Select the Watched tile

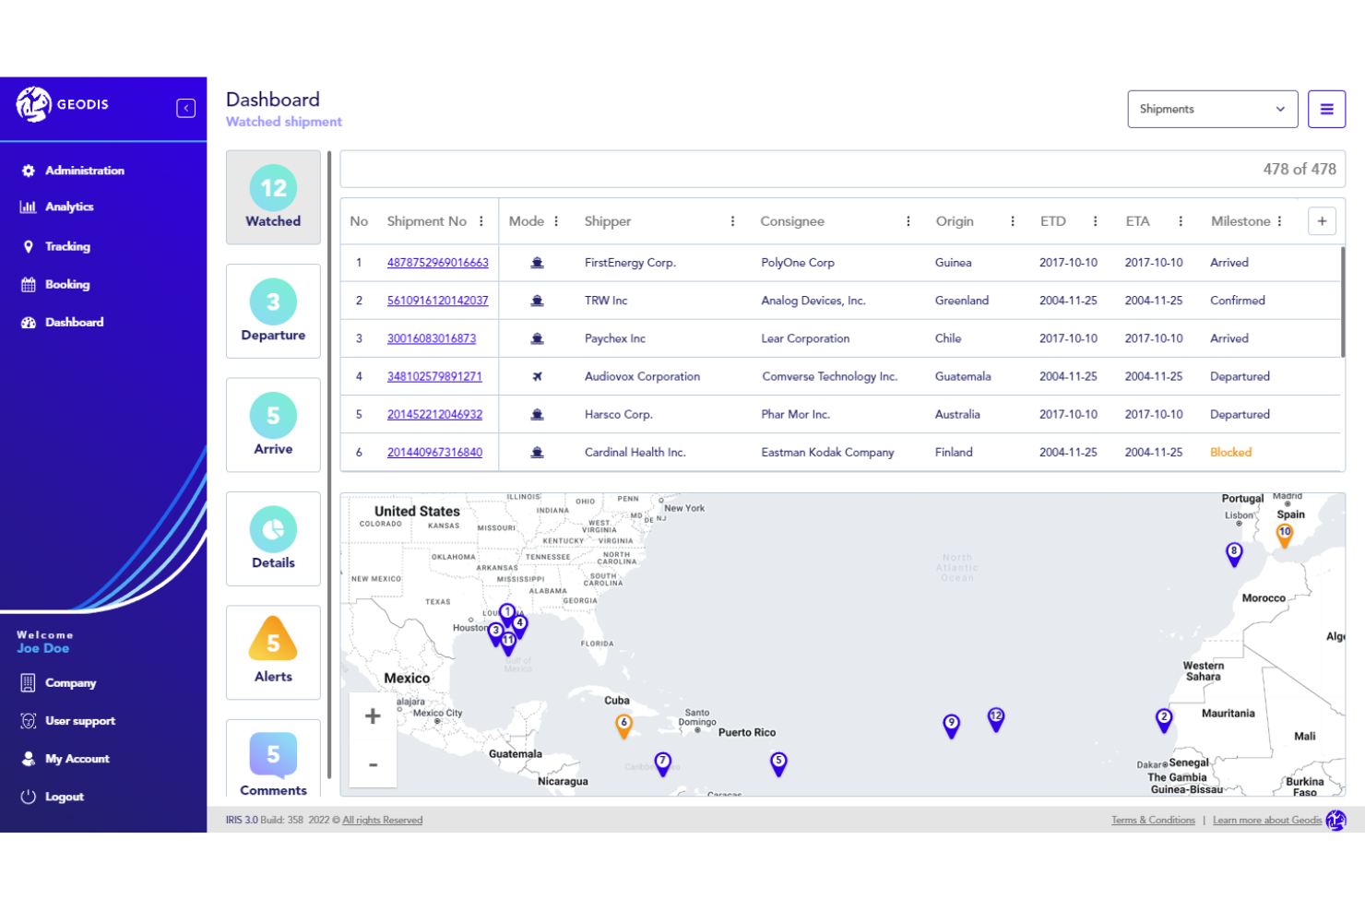point(273,197)
